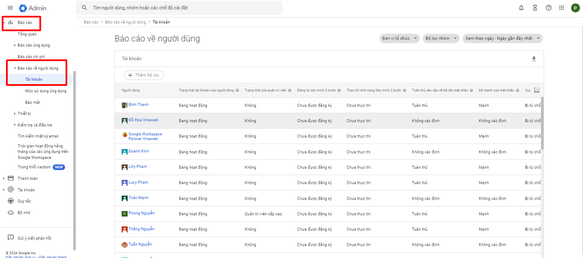583x258 pixels.
Task: Click the Thêm bộ lọc button
Action: pyautogui.click(x=144, y=75)
